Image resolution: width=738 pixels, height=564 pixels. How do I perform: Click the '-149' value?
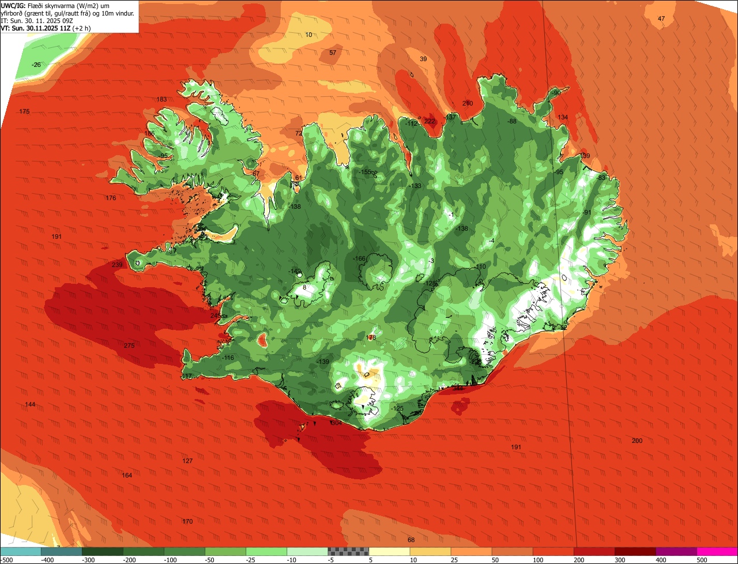295,271
